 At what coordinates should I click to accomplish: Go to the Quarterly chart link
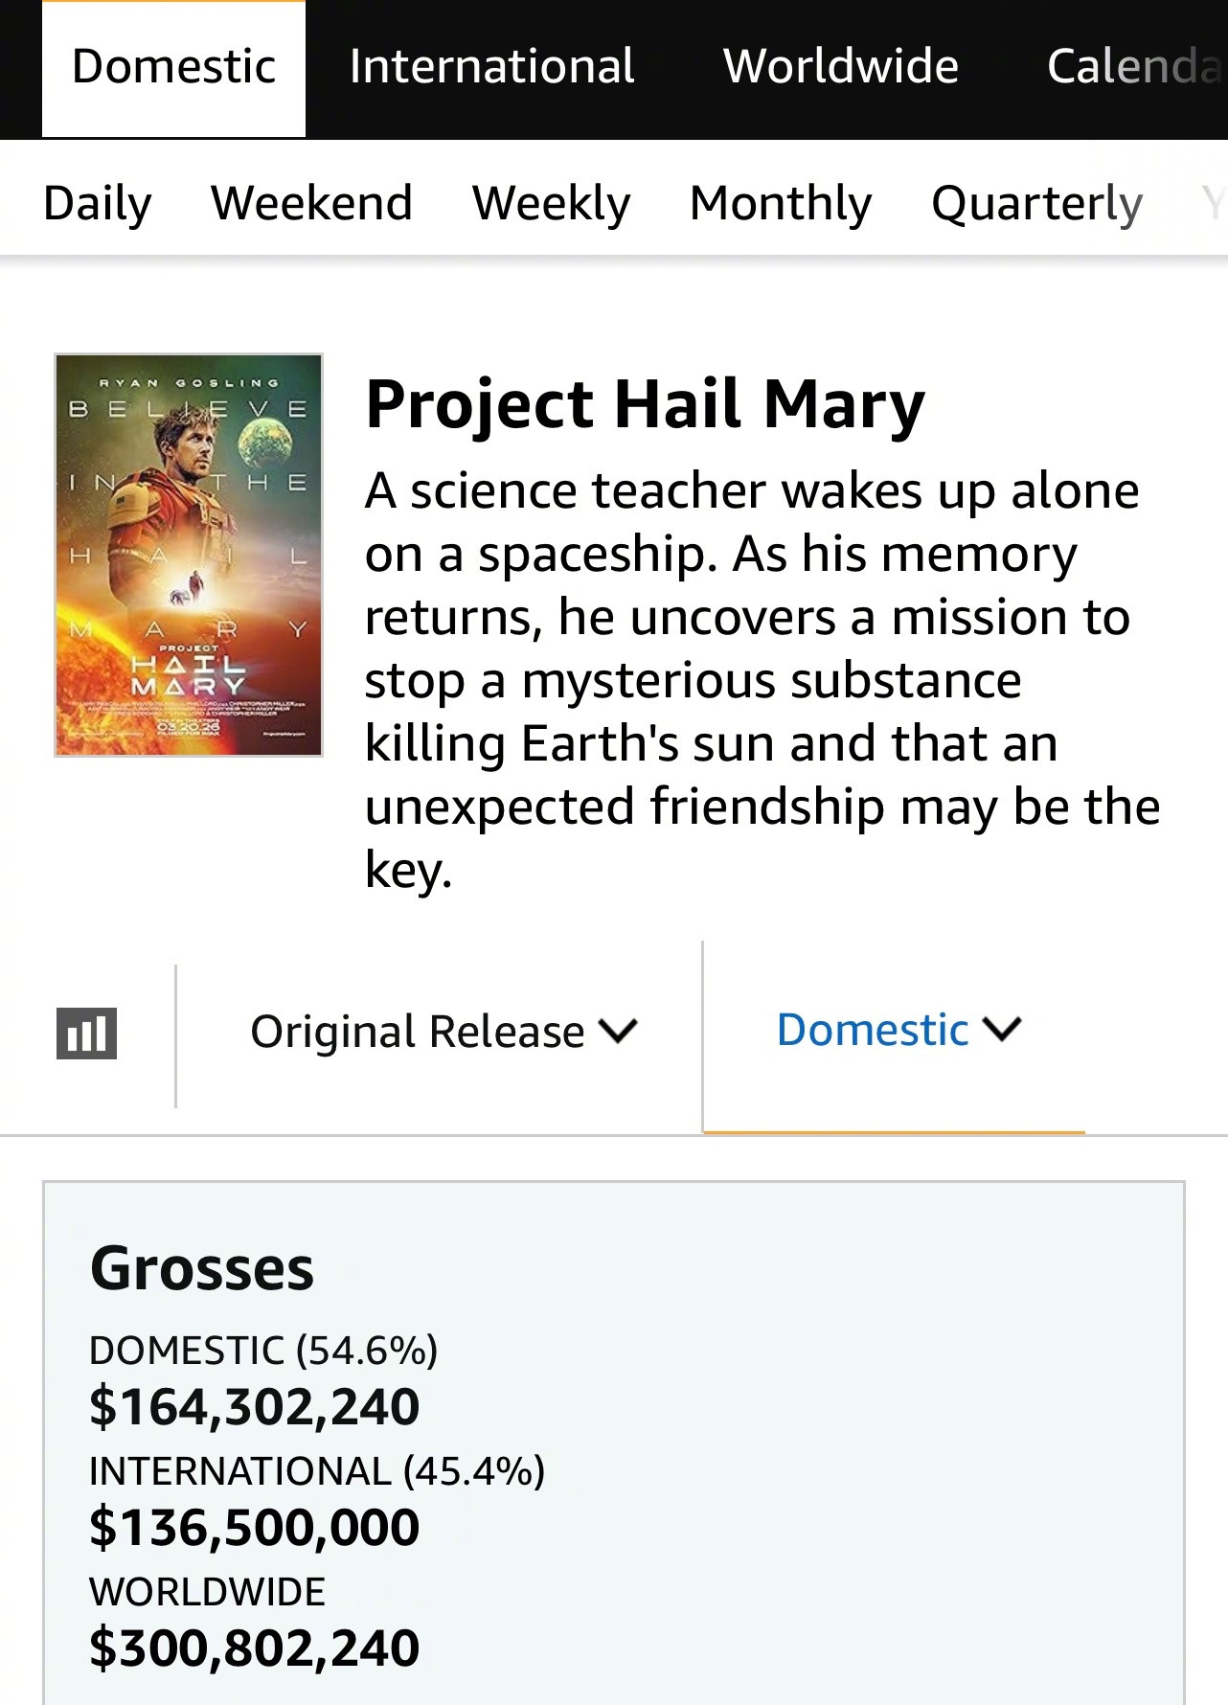click(x=1036, y=203)
